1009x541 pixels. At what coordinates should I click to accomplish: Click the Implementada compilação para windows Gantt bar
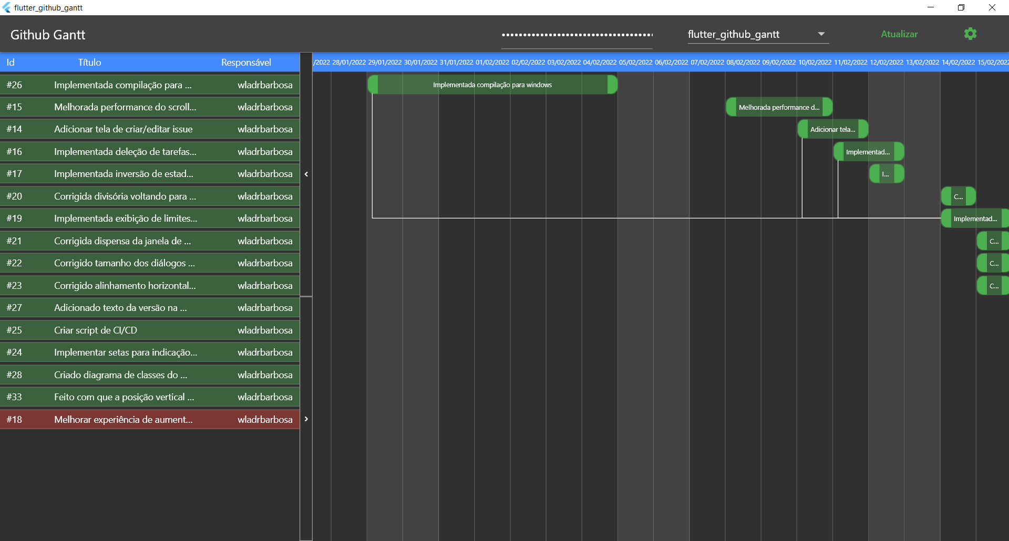(492, 85)
